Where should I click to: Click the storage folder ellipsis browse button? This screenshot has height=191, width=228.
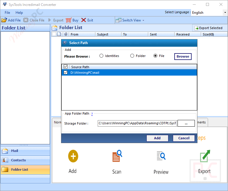tap(186, 123)
